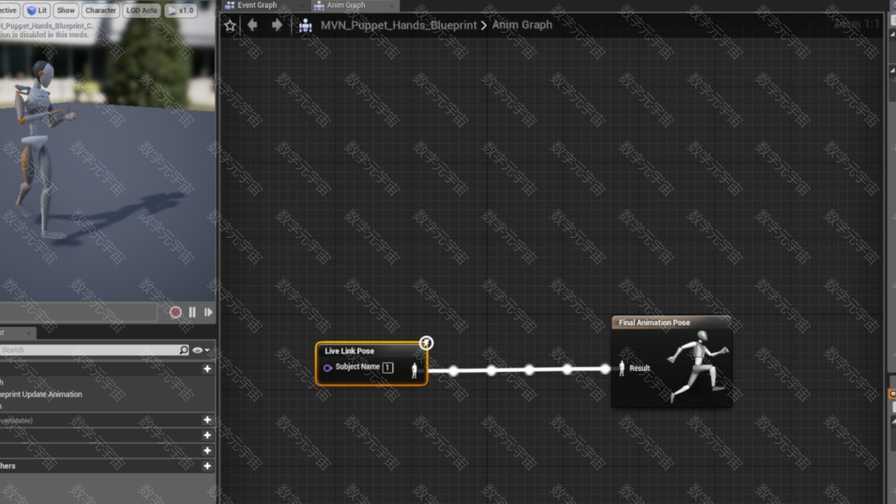Open Blueprint Update Animation entry
The height and width of the screenshot is (504, 896).
click(41, 394)
